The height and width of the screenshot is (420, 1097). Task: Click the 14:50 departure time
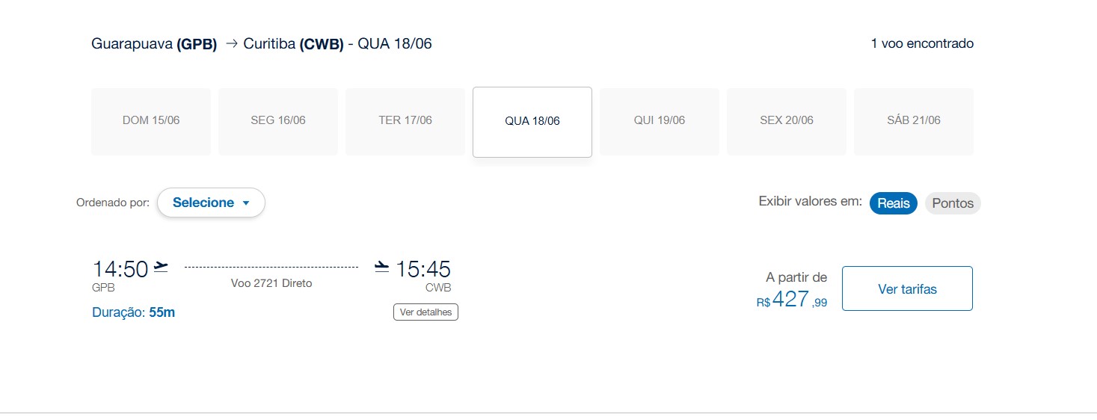click(120, 269)
